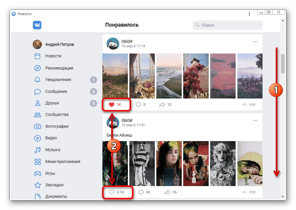Screen dimensions: 296x210
Task: Click the Поиск search field
Action: [x=228, y=25]
